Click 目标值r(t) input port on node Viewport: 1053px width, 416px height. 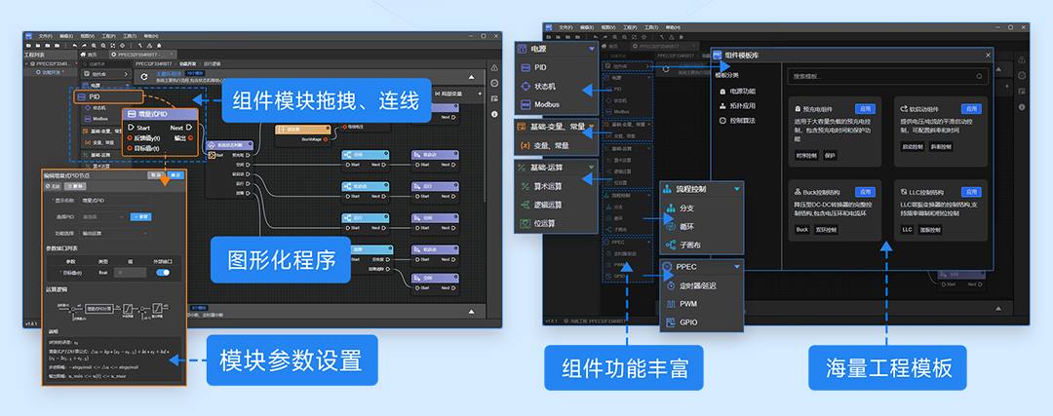click(131, 148)
